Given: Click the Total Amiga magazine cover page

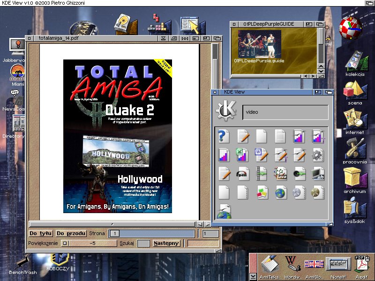Looking at the screenshot, I should click(x=118, y=136).
